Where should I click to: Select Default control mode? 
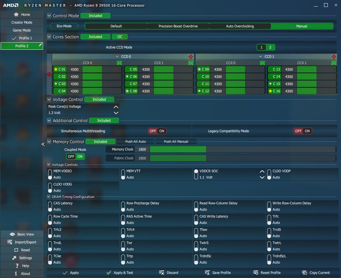tap(116, 26)
